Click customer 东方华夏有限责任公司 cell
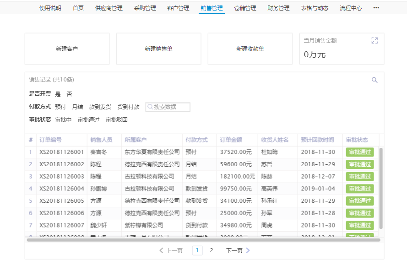The width and height of the screenshot is (407, 266). (x=152, y=152)
